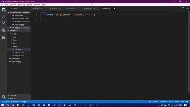Show errors and warnings count in status bar

5,102
